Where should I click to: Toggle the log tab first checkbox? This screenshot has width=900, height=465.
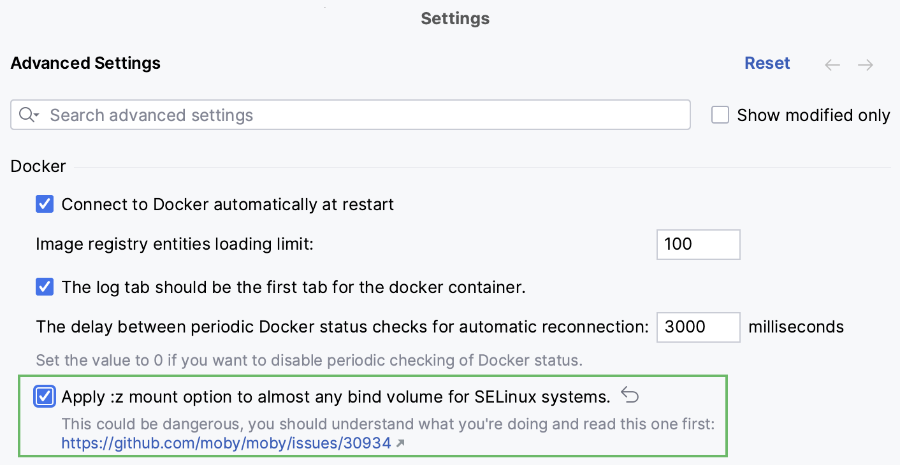point(45,287)
